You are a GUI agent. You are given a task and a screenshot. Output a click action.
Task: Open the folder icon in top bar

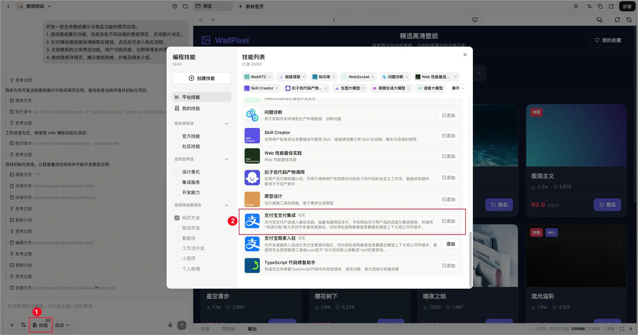pos(185,6)
